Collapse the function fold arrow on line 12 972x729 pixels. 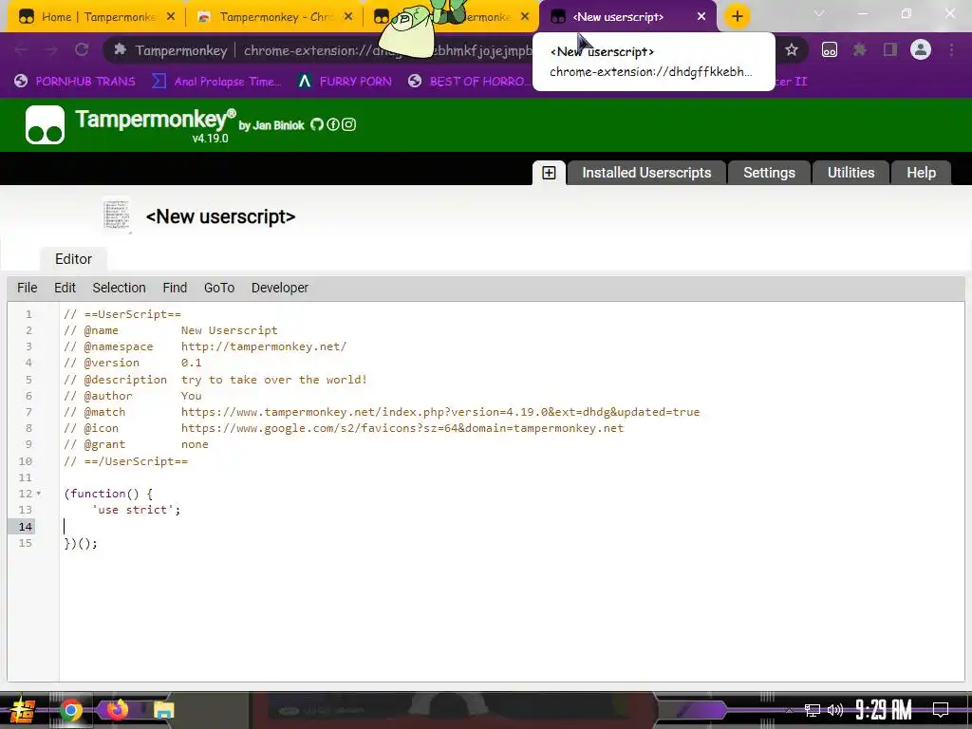[x=38, y=494]
